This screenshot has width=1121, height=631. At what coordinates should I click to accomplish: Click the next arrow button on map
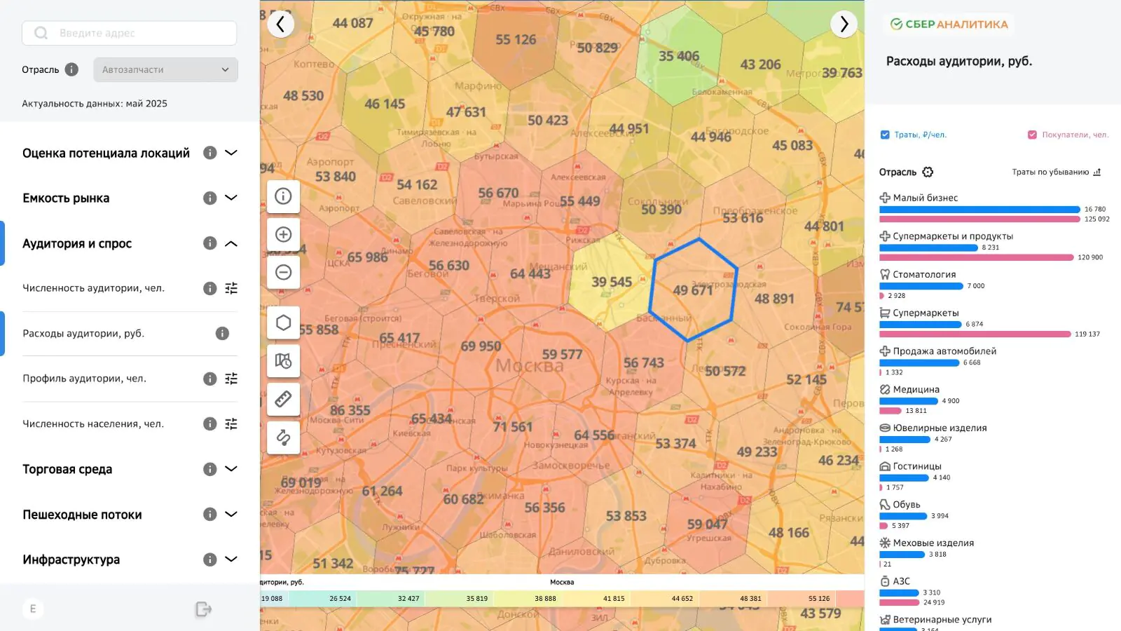point(844,25)
